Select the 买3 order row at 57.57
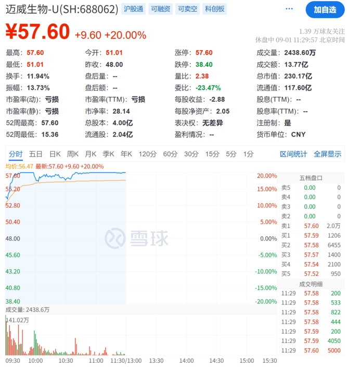Viewport: 347px width, 367px height. [x=311, y=254]
